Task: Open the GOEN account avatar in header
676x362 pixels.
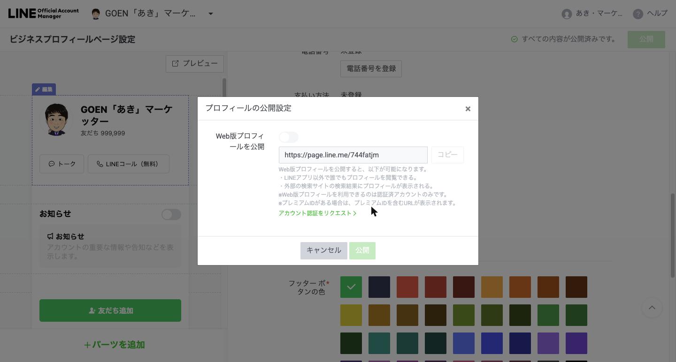Action: [96, 14]
